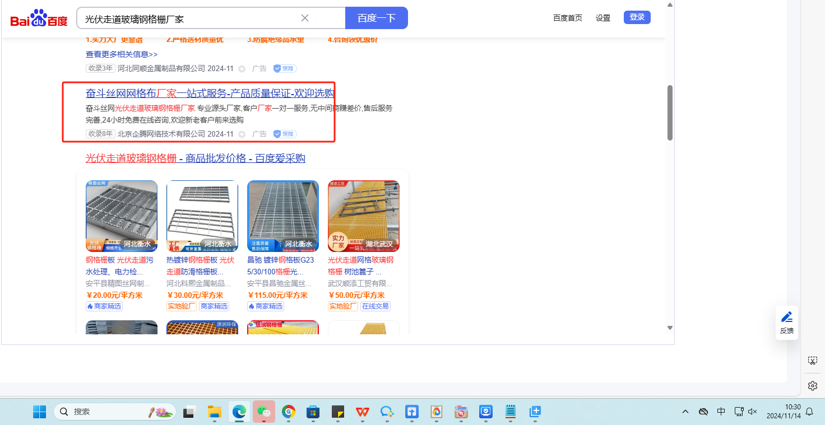The width and height of the screenshot is (825, 425).
Task: Click scrollbar down arrow
Action: (670, 328)
